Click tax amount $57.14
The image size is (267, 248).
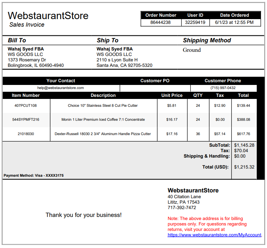coord(220,134)
